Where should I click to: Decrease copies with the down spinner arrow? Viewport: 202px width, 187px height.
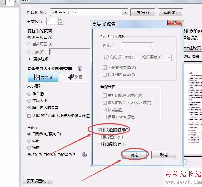coord(61,23)
